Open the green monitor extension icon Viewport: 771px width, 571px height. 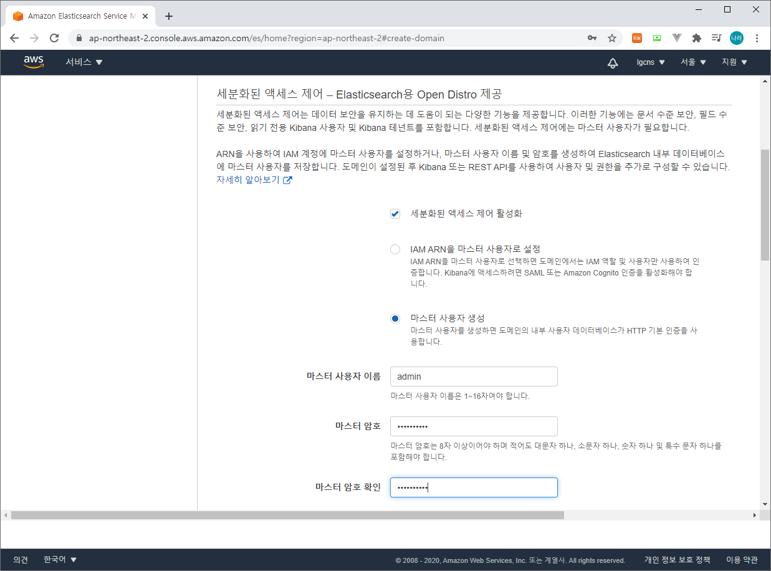click(657, 38)
